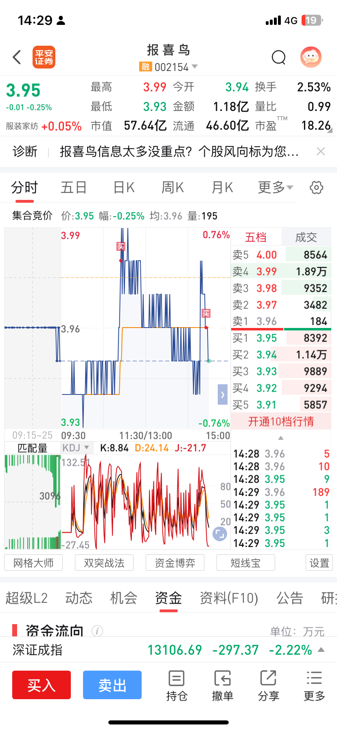Switch to 机会 tab
Image resolution: width=337 pixels, height=731 pixels.
tap(124, 598)
